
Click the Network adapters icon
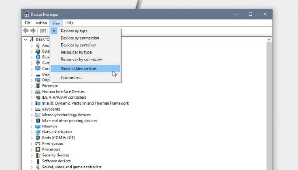click(38, 132)
